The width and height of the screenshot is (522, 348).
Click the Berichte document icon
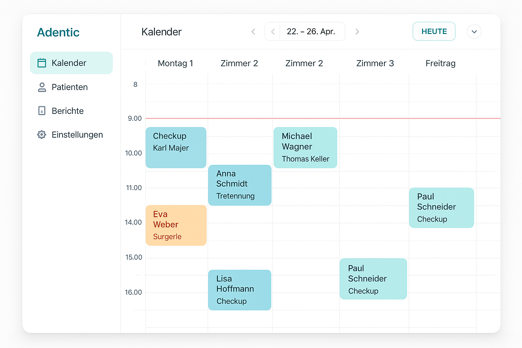[x=42, y=111]
